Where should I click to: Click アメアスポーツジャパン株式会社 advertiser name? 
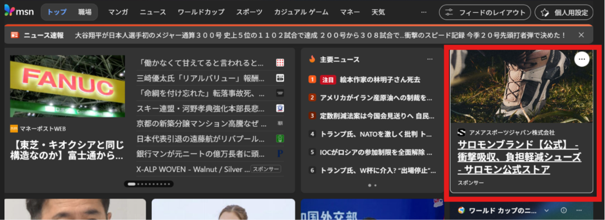(x=512, y=132)
